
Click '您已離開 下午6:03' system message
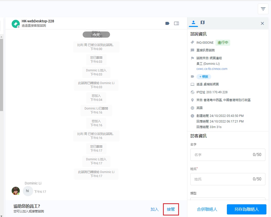[x=96, y=59]
